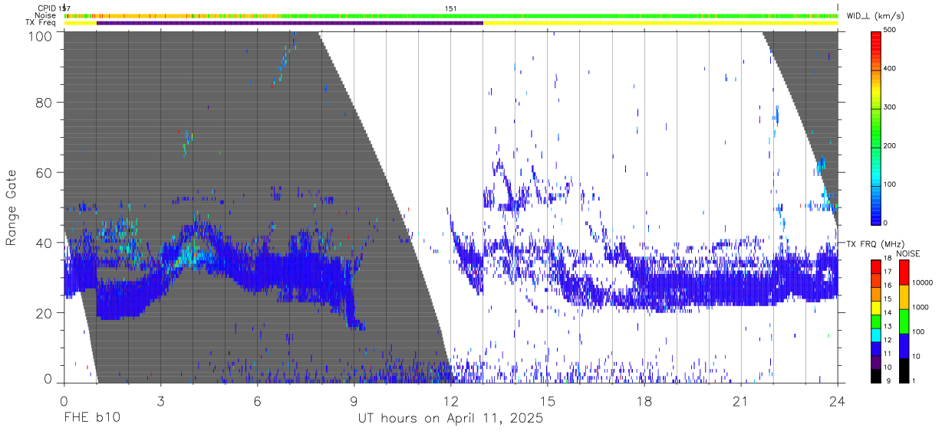This screenshot has width=942, height=434.
Task: Select hour 18 tick on UT axis
Action: [644, 400]
